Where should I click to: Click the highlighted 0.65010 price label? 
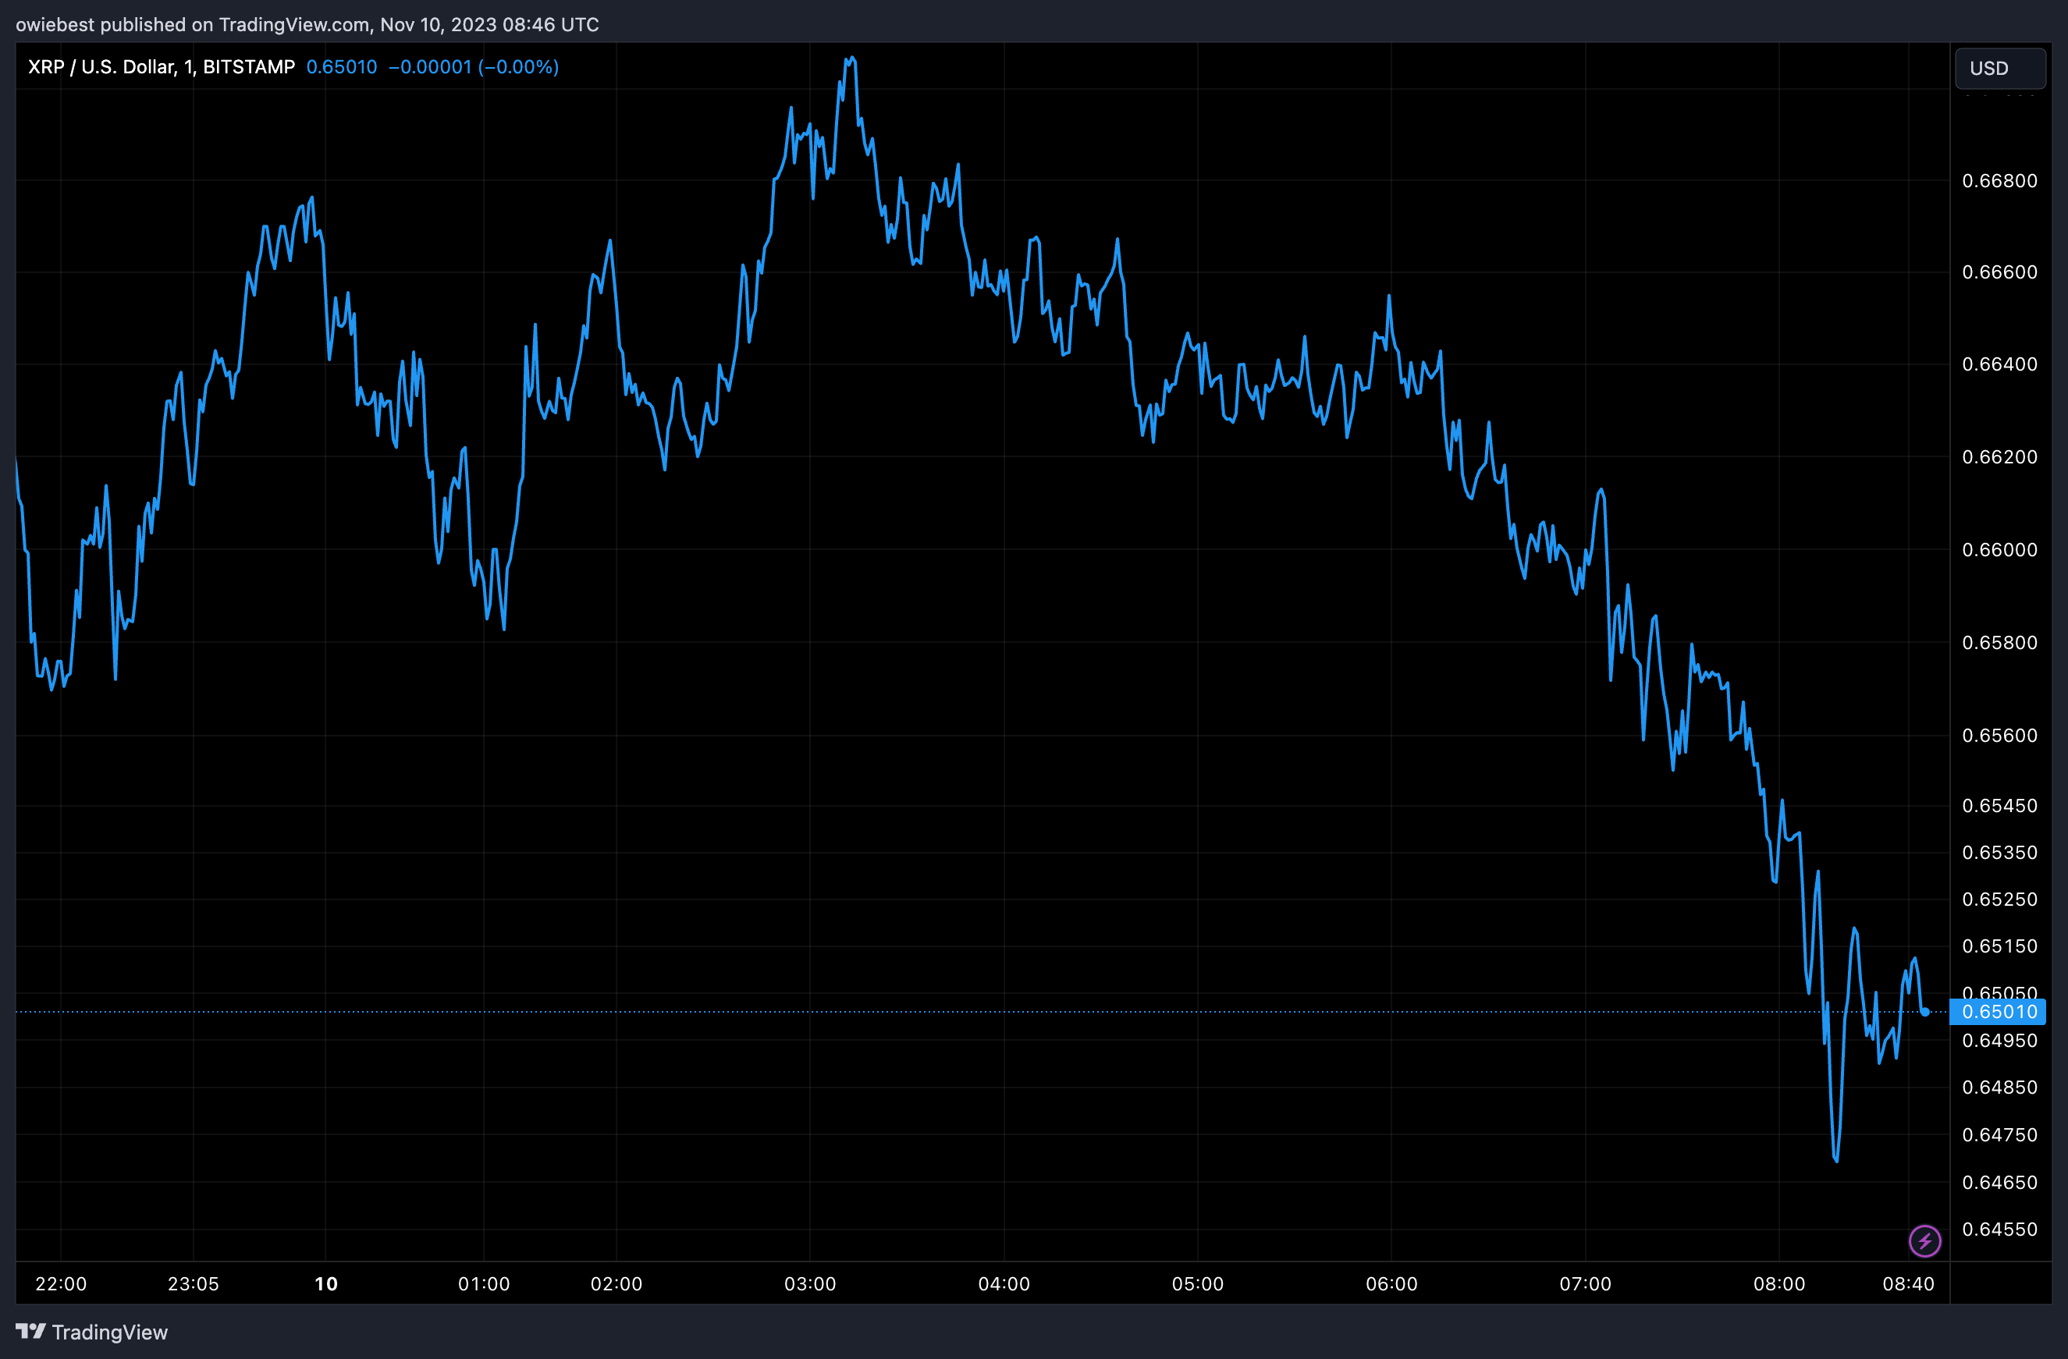tap(1999, 1012)
